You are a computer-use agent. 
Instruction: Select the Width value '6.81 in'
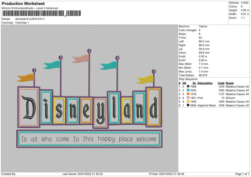point(245,14)
